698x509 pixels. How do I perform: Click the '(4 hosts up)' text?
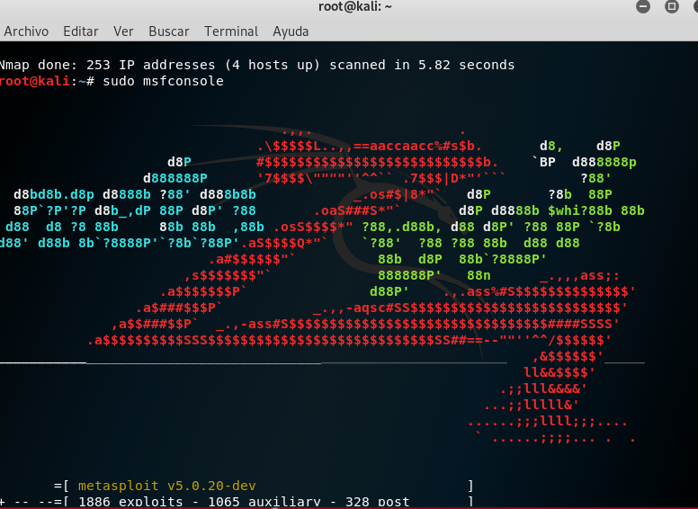tap(273, 65)
